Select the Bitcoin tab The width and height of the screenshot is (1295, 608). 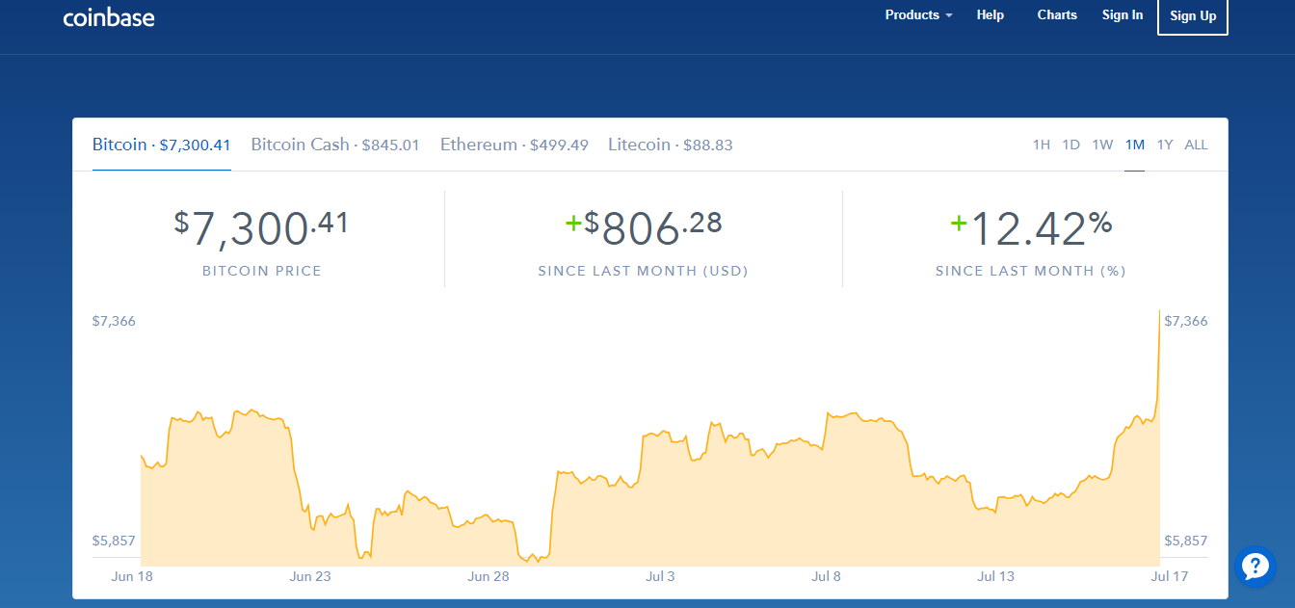pos(162,145)
